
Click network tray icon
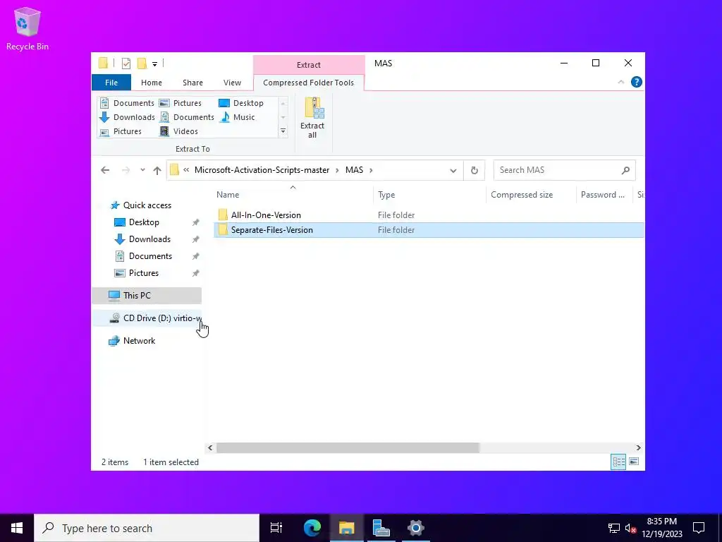point(614,528)
